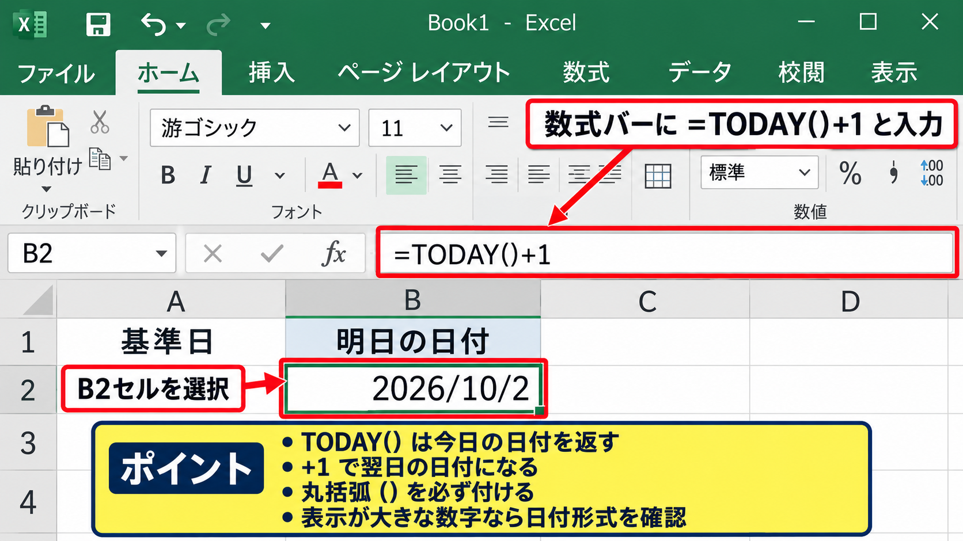Screen dimensions: 963x541
Task: Open the font color dropdown arrow
Action: 358,176
